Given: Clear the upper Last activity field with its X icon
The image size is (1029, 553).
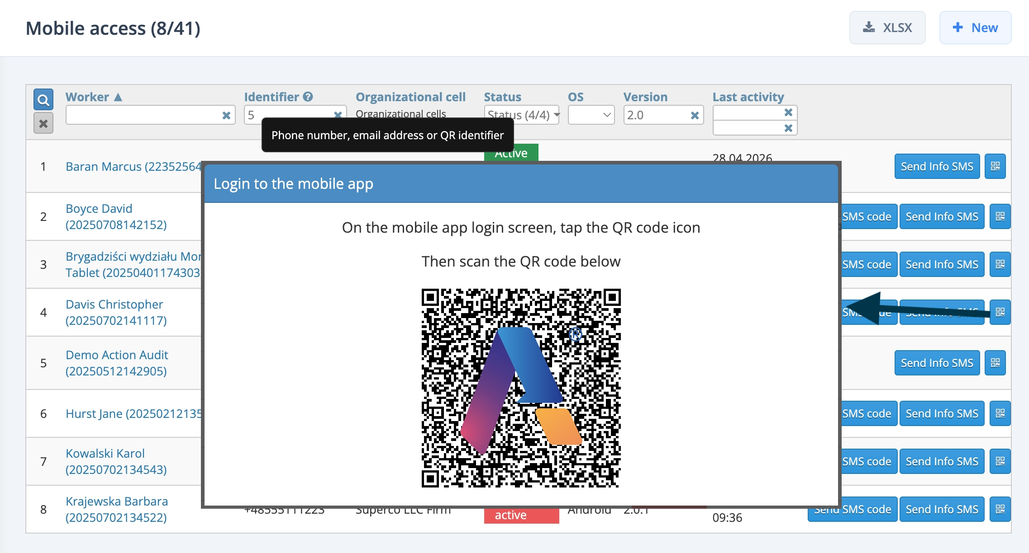Looking at the screenshot, I should click(789, 112).
